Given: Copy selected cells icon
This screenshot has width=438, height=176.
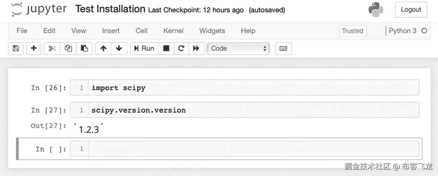Looking at the screenshot, I should (x=68, y=48).
